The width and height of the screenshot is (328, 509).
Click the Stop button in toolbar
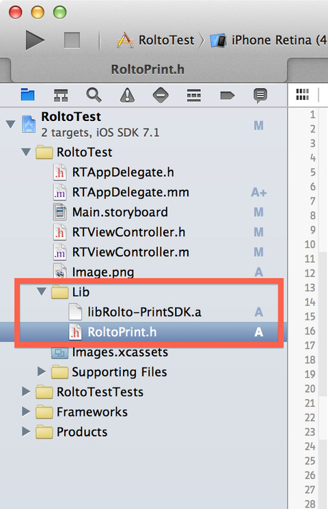(72, 40)
